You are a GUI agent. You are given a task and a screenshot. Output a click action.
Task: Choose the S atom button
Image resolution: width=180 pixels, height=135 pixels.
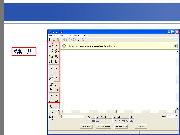(x=102, y=117)
